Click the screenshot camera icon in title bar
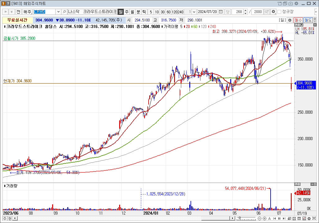 pyautogui.click(x=290, y=3)
